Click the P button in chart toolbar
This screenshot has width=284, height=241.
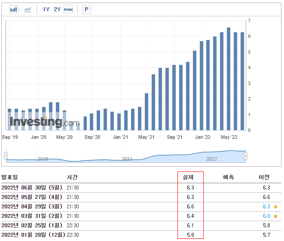[x=87, y=9]
